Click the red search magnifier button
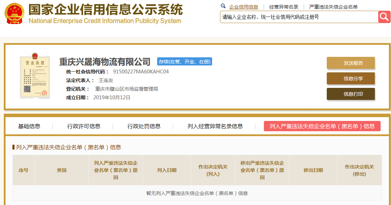Viewport: 391px width, 205px height. tap(384, 17)
